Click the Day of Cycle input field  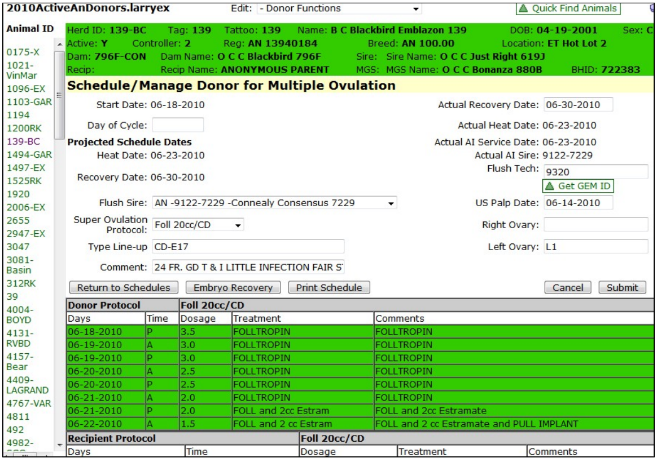point(178,125)
